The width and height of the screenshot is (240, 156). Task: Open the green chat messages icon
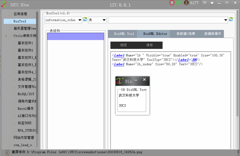(179, 3)
